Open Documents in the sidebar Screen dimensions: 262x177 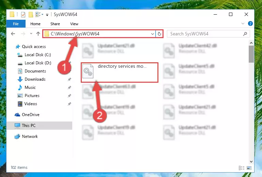click(35, 71)
